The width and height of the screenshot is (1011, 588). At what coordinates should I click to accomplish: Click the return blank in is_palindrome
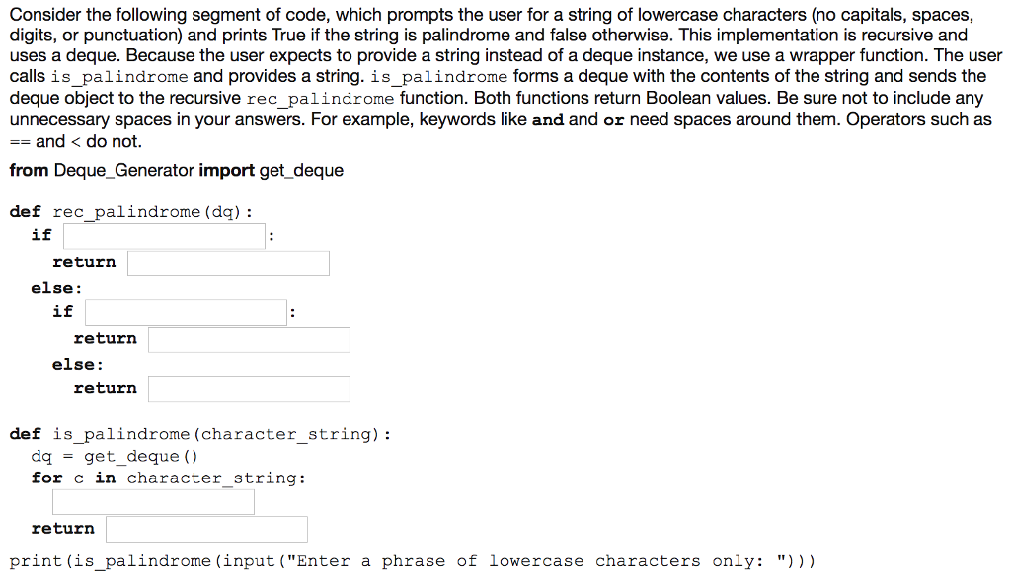(x=205, y=529)
